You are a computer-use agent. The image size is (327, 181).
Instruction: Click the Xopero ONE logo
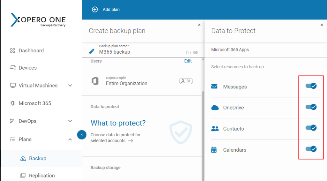[x=38, y=20]
